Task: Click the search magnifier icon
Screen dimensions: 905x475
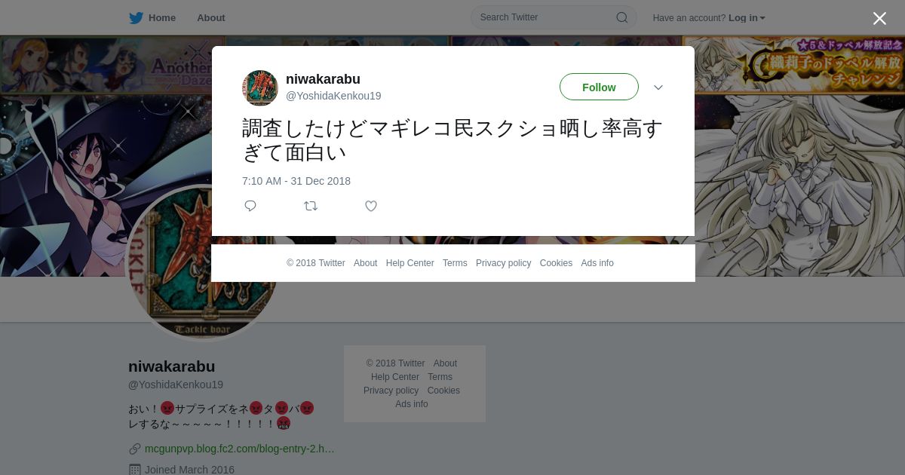Action: 621,17
